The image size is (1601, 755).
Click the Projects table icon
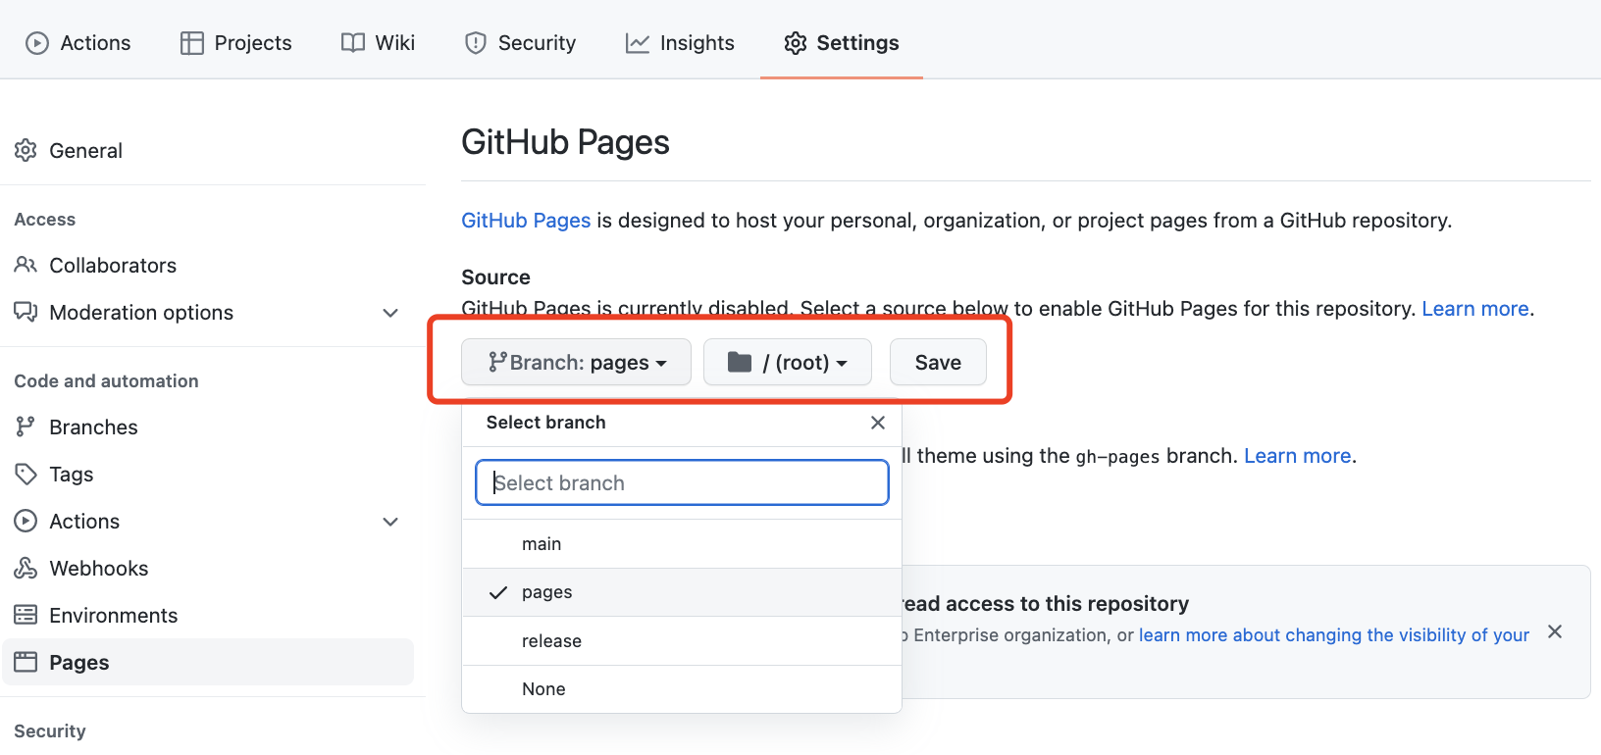(192, 43)
